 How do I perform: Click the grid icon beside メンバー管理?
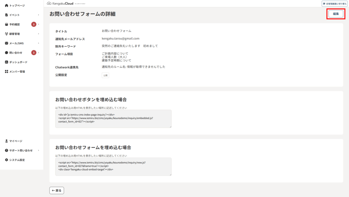6,71
